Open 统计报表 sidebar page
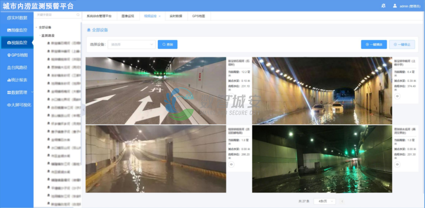This screenshot has height=208, width=425. click(x=17, y=80)
